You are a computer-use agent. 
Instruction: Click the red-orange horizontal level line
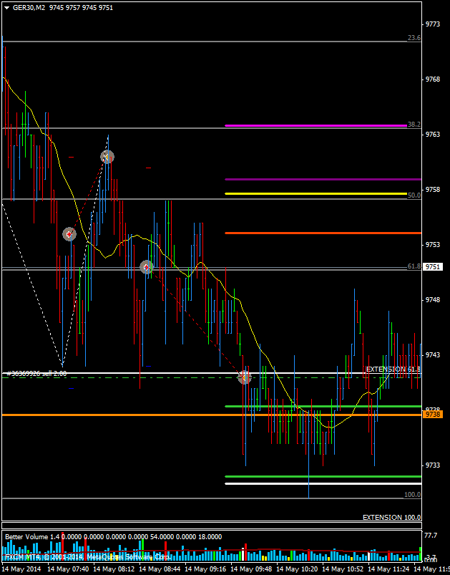pyautogui.click(x=315, y=233)
